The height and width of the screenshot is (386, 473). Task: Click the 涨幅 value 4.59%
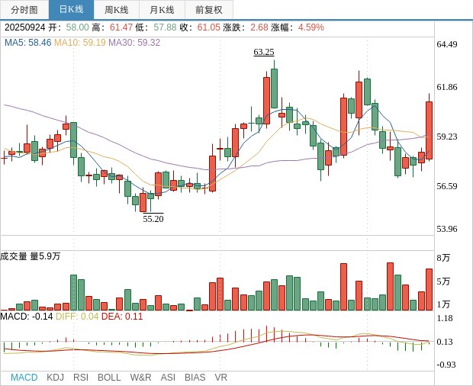(x=311, y=27)
